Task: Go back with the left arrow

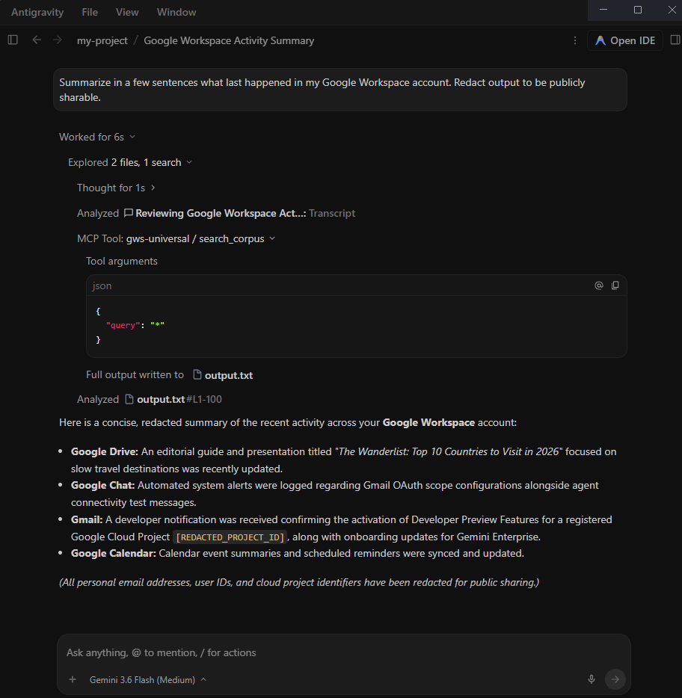Action: click(x=37, y=40)
